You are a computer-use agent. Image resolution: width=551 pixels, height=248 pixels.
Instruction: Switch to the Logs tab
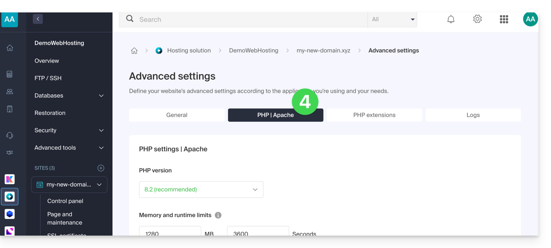point(473,115)
